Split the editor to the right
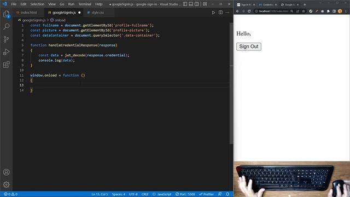This screenshot has height=197, width=350. (220, 13)
